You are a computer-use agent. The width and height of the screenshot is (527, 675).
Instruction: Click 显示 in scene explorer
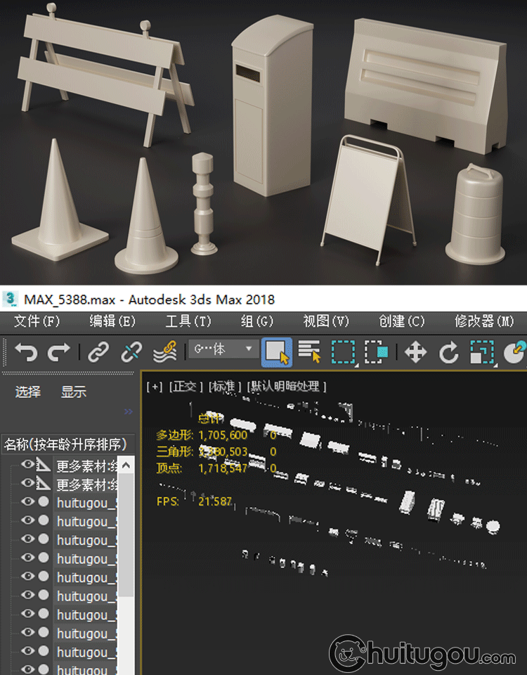click(74, 392)
